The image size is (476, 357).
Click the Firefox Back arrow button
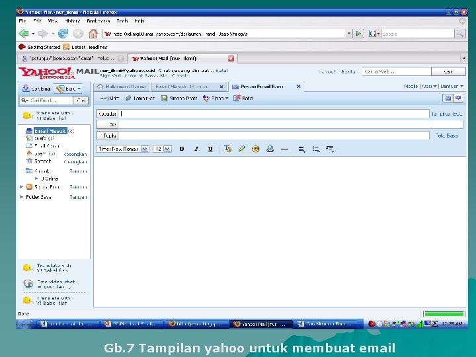(24, 34)
